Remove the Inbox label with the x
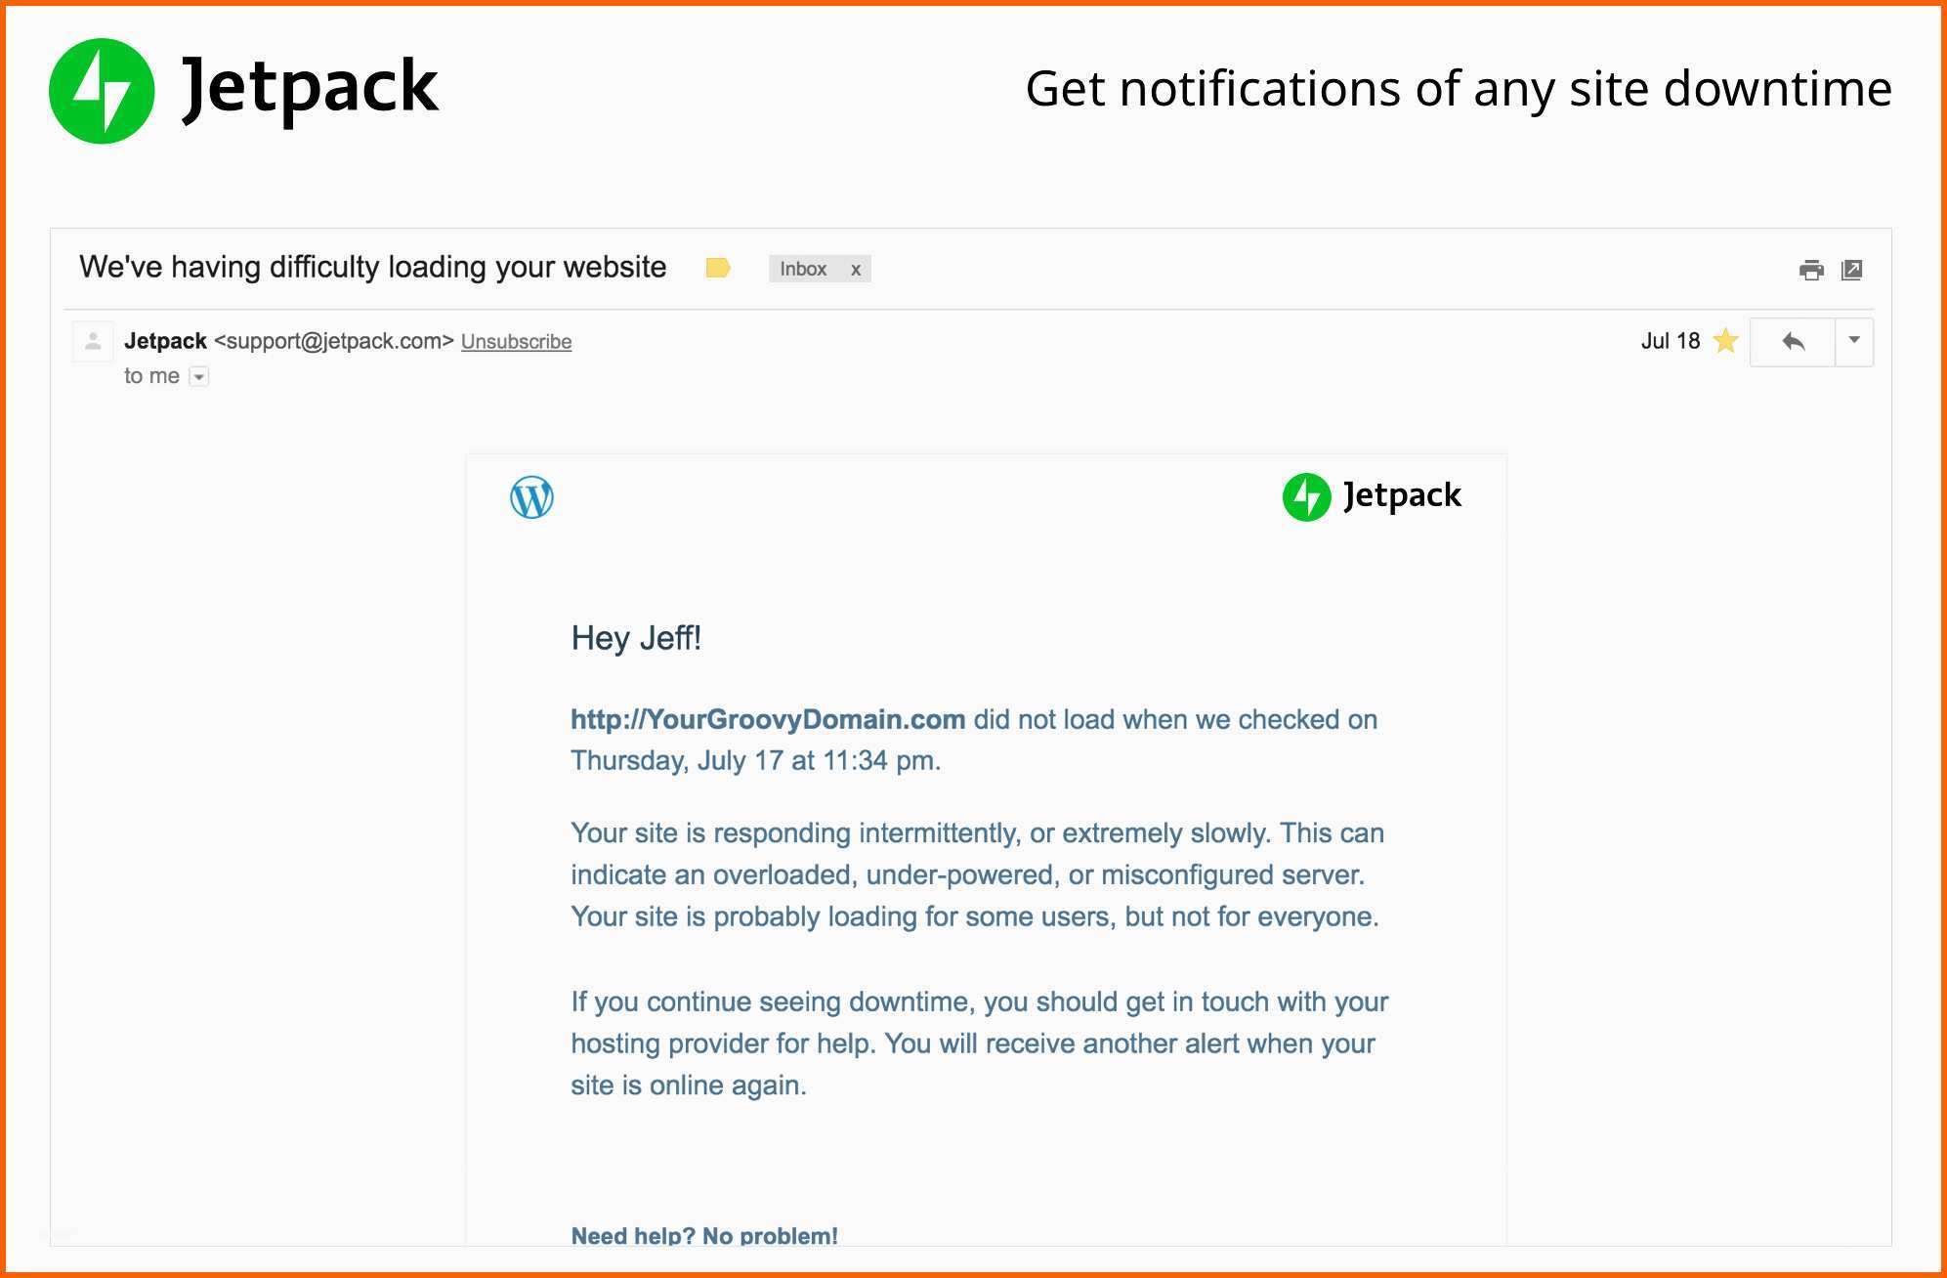The image size is (1947, 1278). 856,270
